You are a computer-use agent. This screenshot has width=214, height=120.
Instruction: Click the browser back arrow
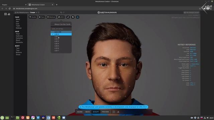[2, 8]
